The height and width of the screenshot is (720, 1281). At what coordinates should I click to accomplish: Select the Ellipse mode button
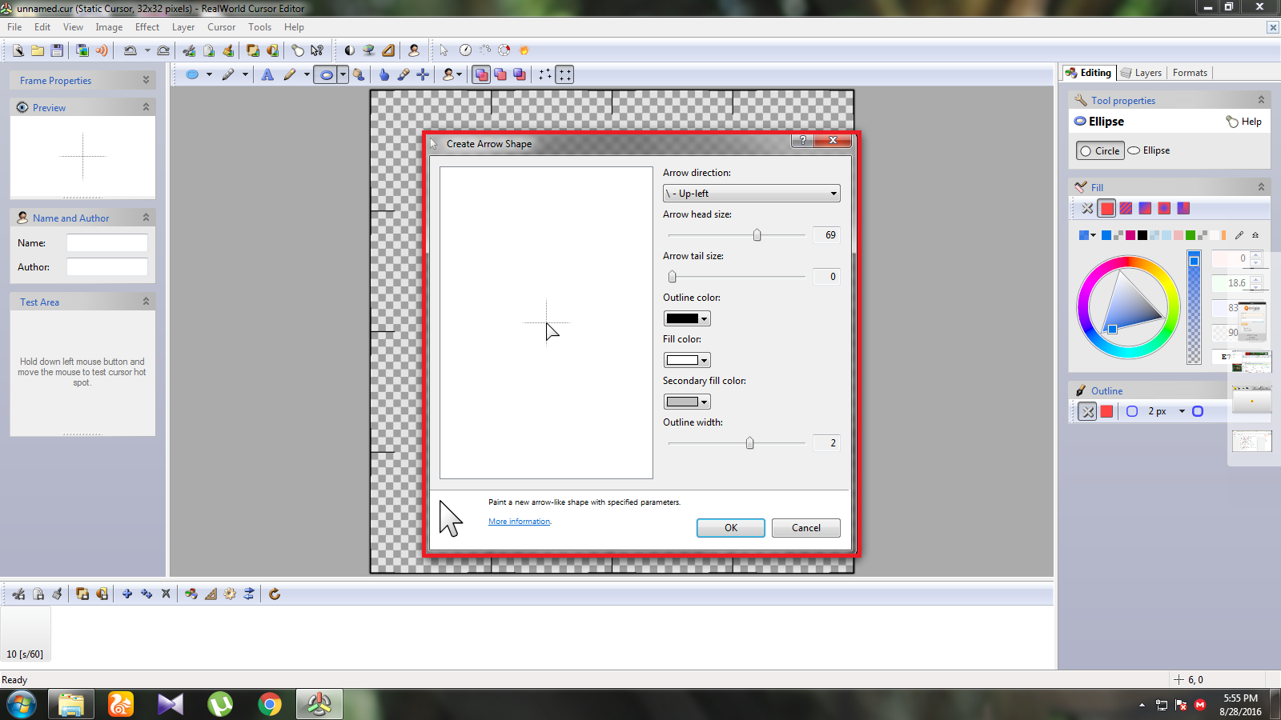pyautogui.click(x=1149, y=150)
